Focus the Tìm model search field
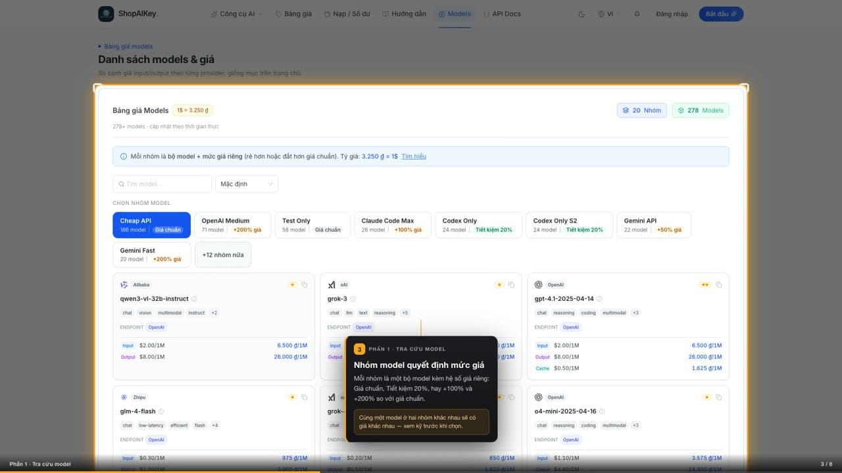The height and width of the screenshot is (473, 842). point(162,184)
